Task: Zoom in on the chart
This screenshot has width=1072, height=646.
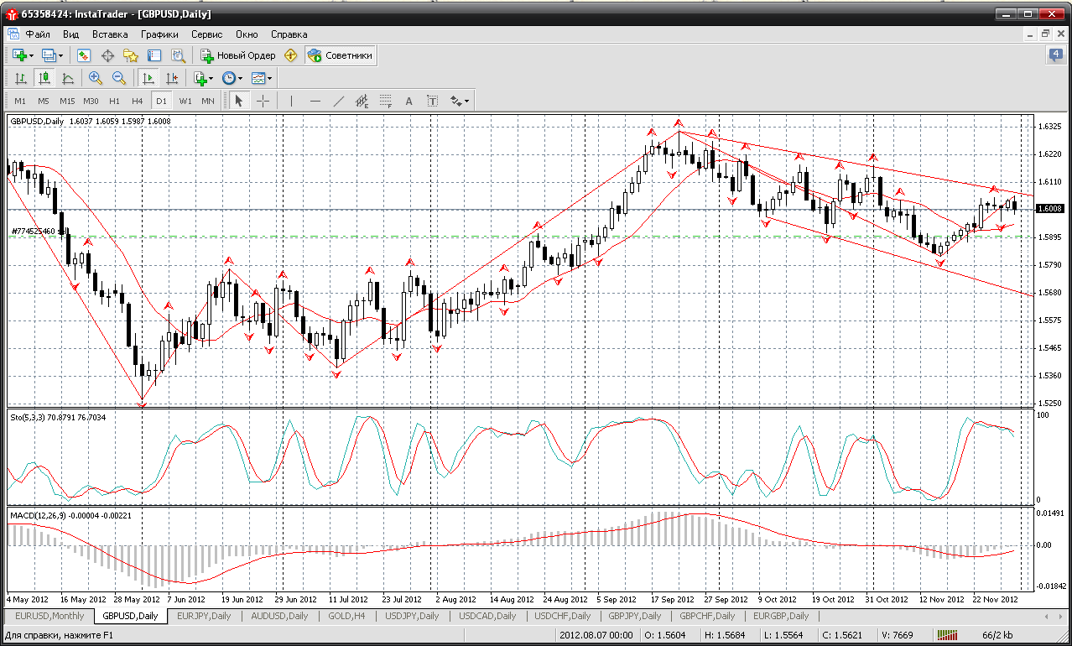Action: tap(95, 78)
